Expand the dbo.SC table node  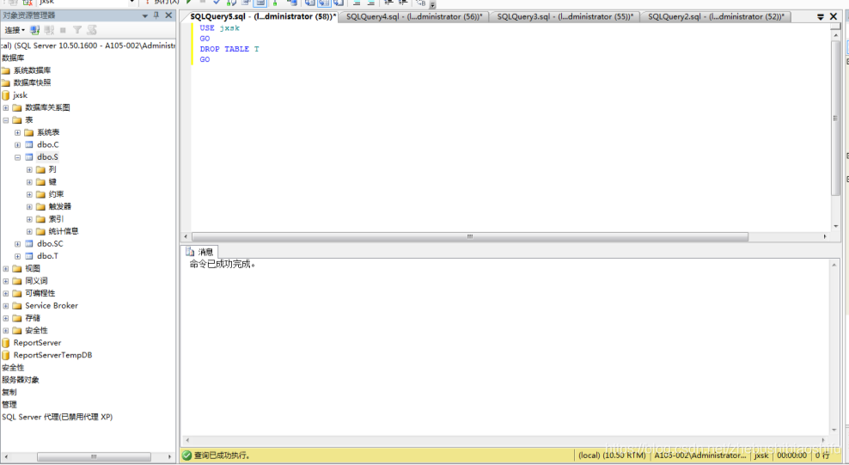(18, 244)
